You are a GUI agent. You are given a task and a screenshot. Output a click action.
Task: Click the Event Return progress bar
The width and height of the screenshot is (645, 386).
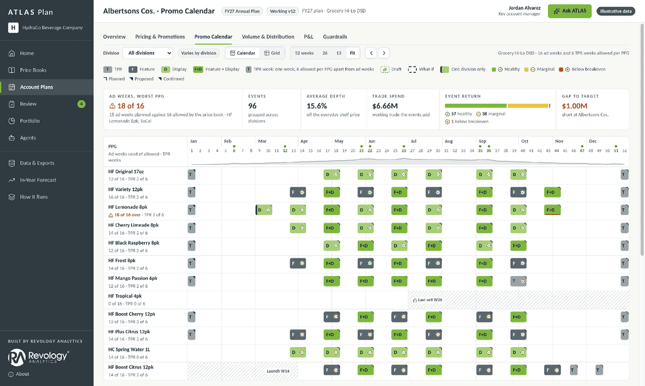click(498, 106)
